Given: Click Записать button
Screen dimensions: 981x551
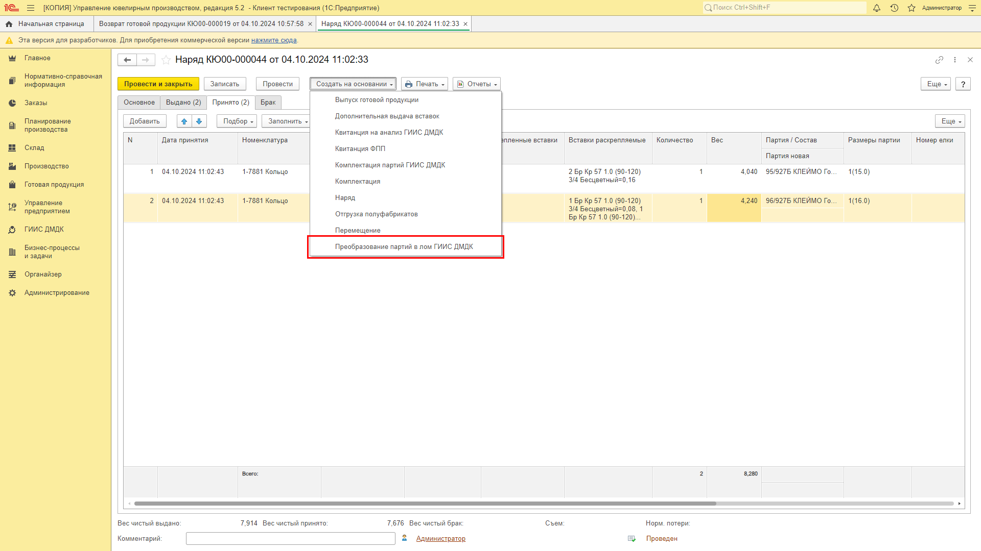Looking at the screenshot, I should point(225,84).
